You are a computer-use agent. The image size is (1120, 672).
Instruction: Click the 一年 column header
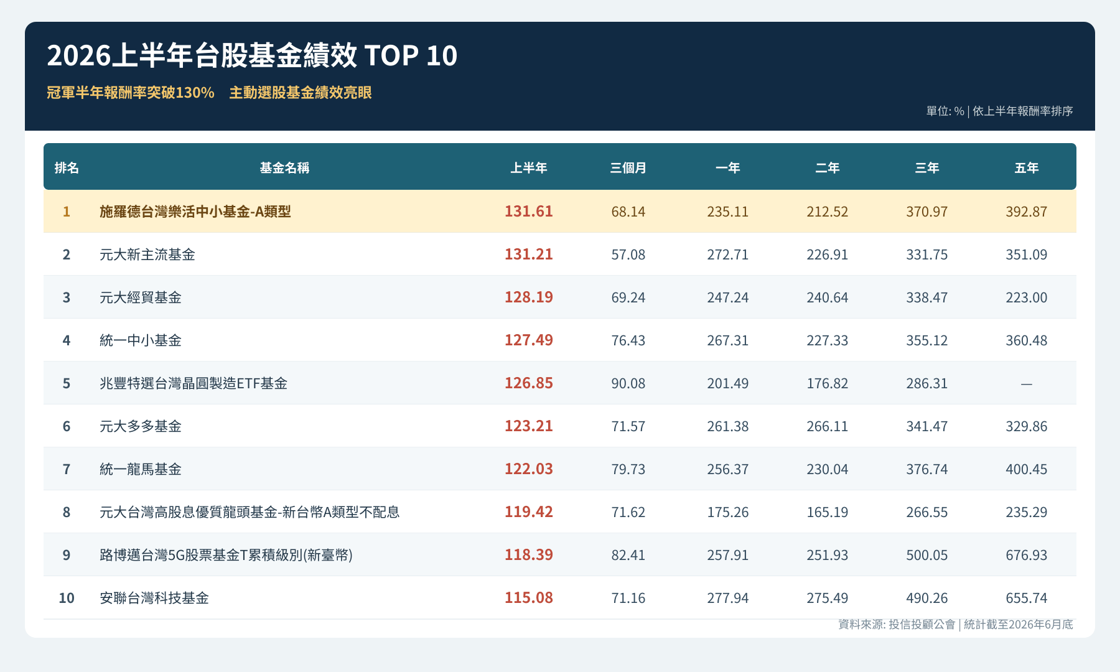click(x=728, y=168)
